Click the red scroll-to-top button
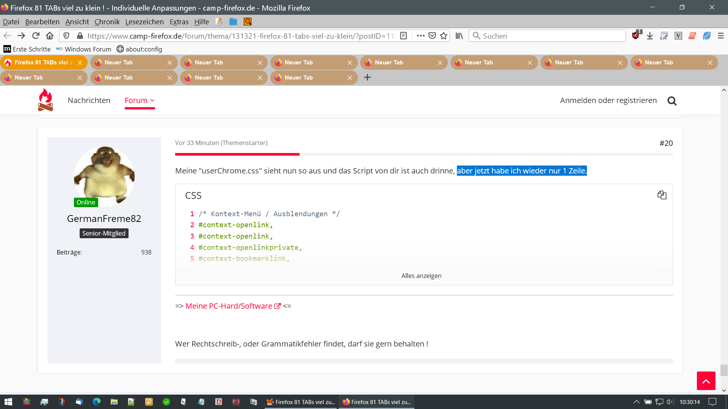Viewport: 728px width, 409px height. pos(706,381)
